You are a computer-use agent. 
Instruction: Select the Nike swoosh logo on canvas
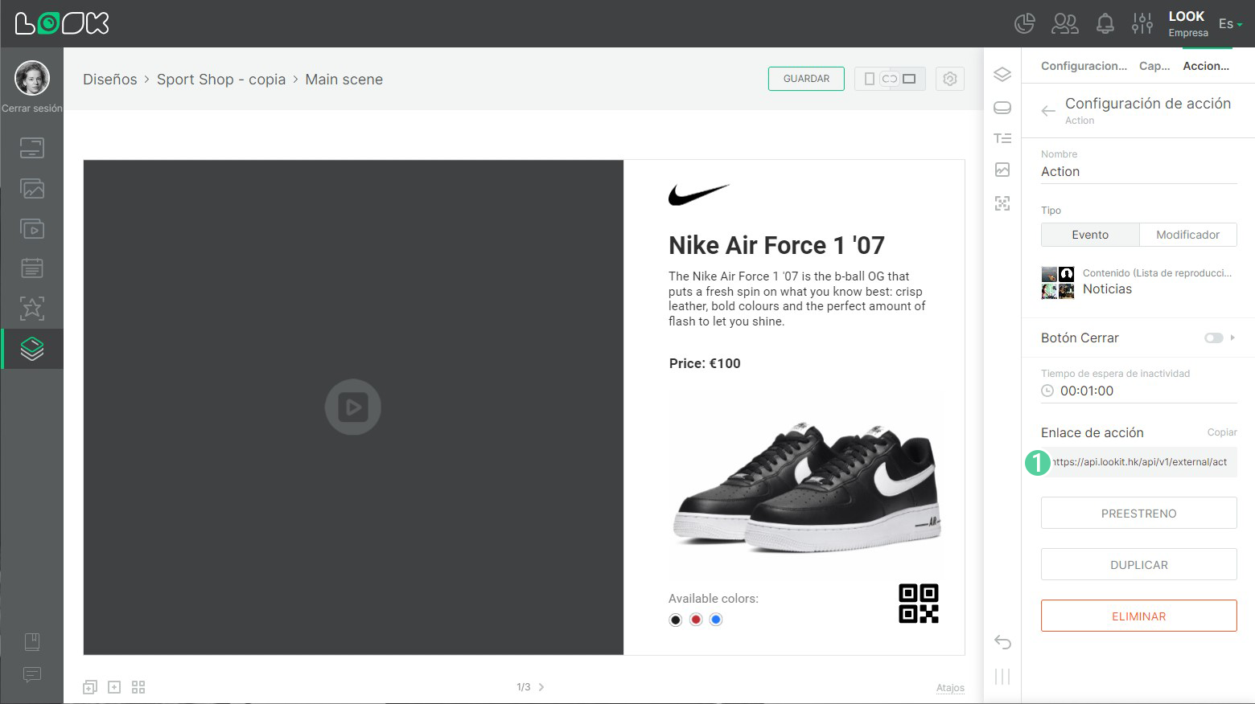[x=698, y=194]
